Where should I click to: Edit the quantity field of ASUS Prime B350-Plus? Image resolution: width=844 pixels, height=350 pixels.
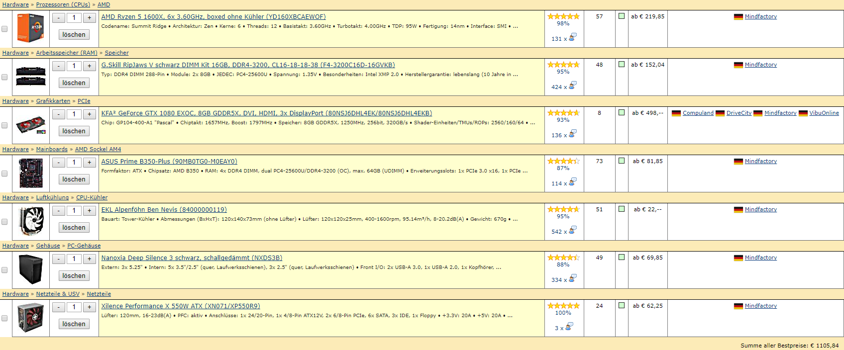click(x=74, y=163)
